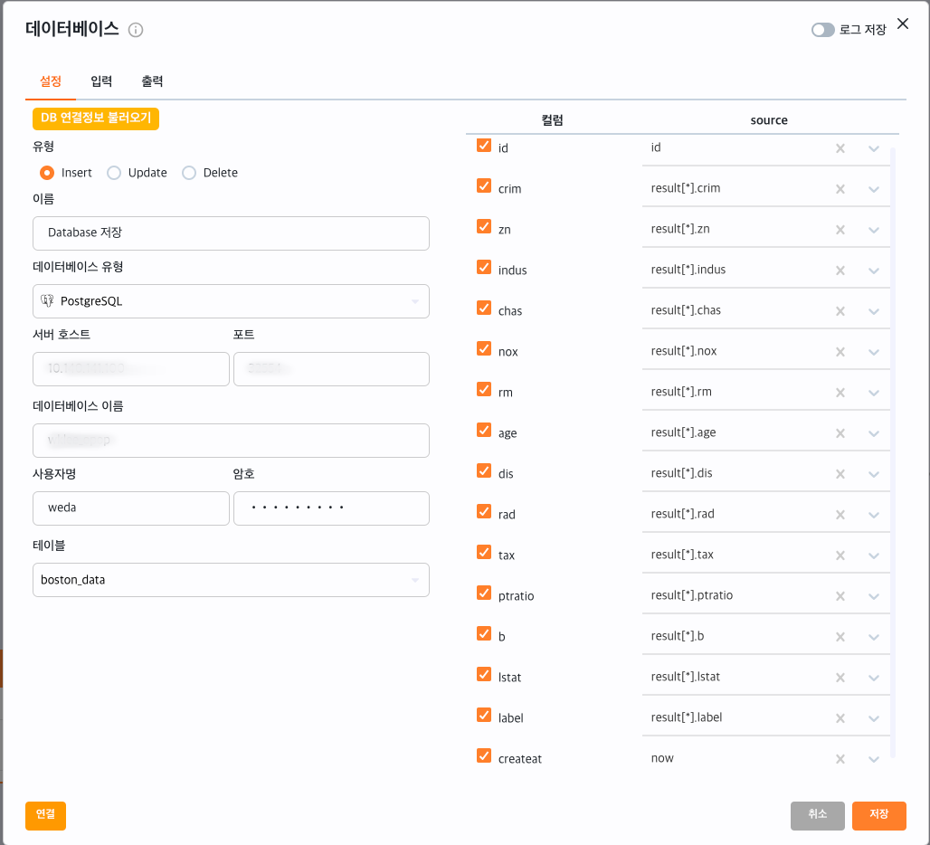Select the Delete radio option
Viewport: 930px width, 845px height.
click(188, 173)
